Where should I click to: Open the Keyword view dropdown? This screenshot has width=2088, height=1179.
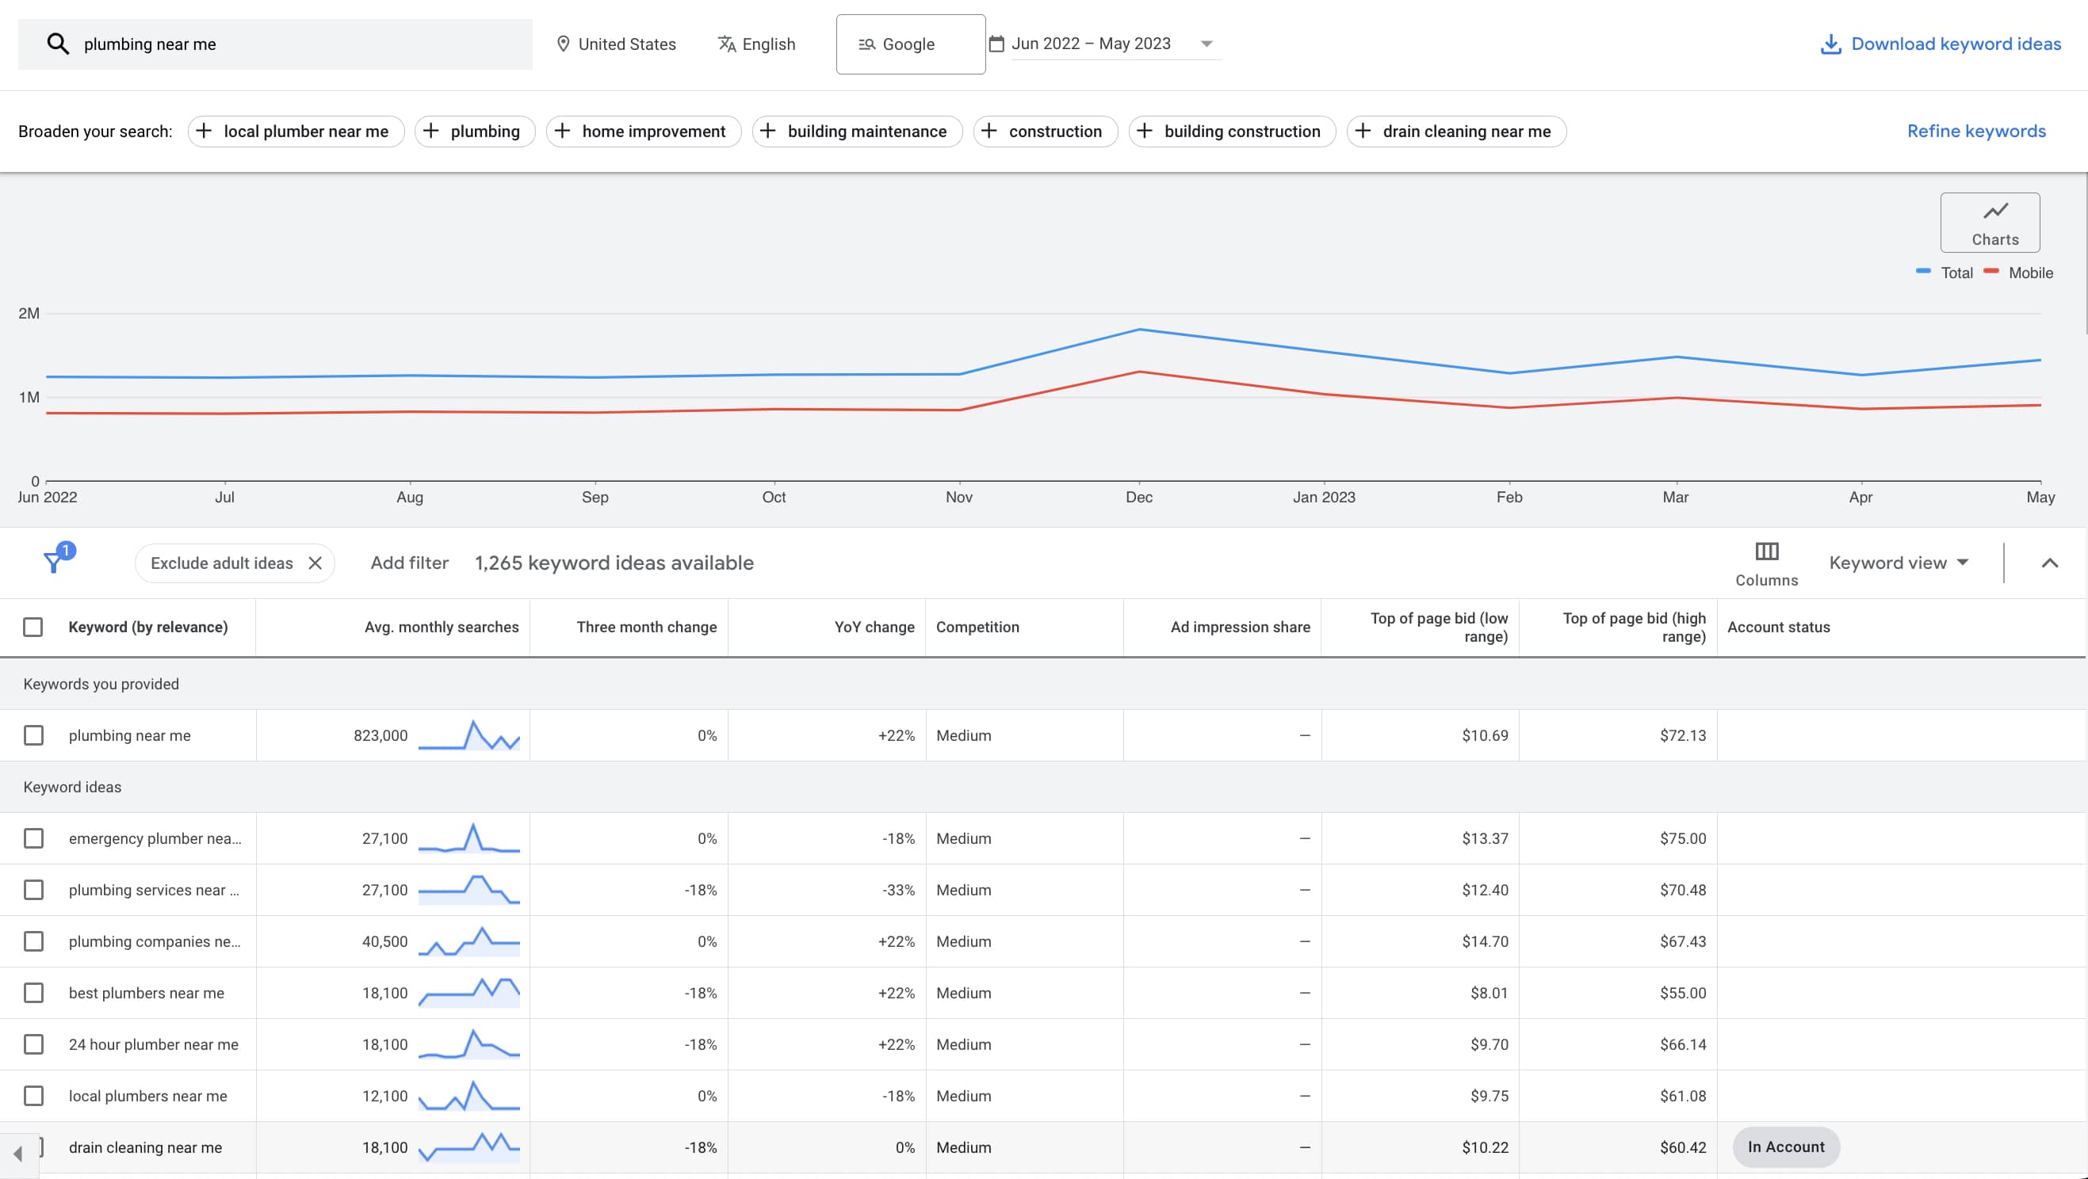(x=1899, y=562)
